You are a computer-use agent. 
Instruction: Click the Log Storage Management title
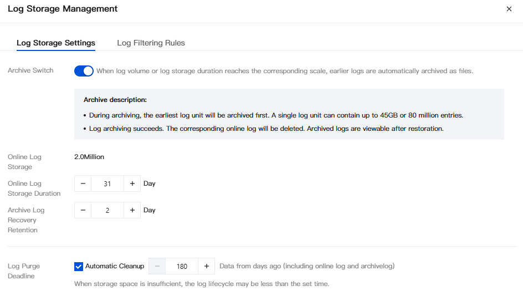63,9
